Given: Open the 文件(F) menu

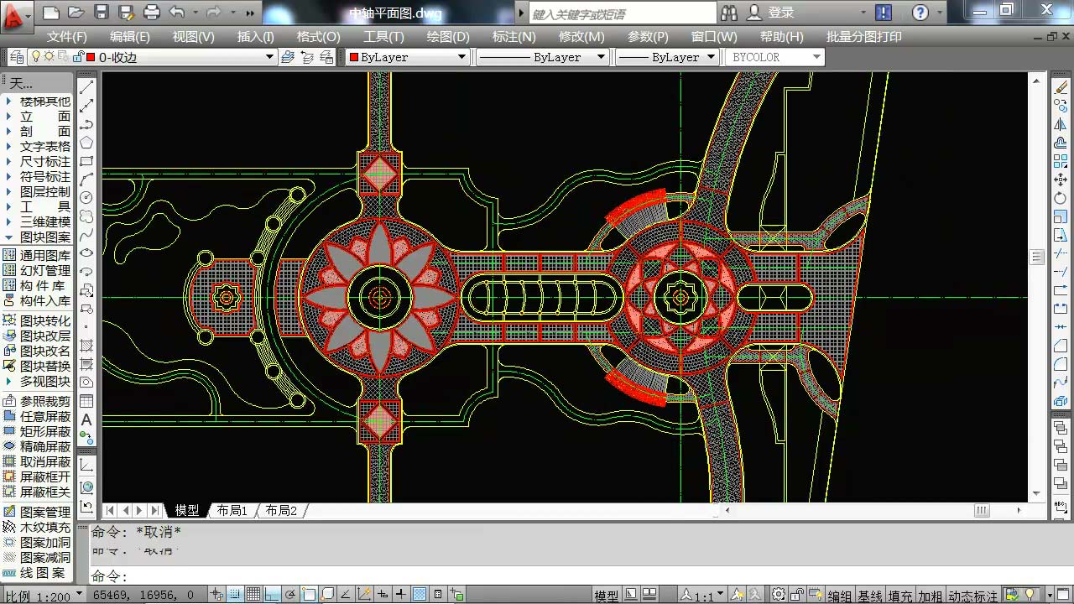Looking at the screenshot, I should [x=67, y=37].
